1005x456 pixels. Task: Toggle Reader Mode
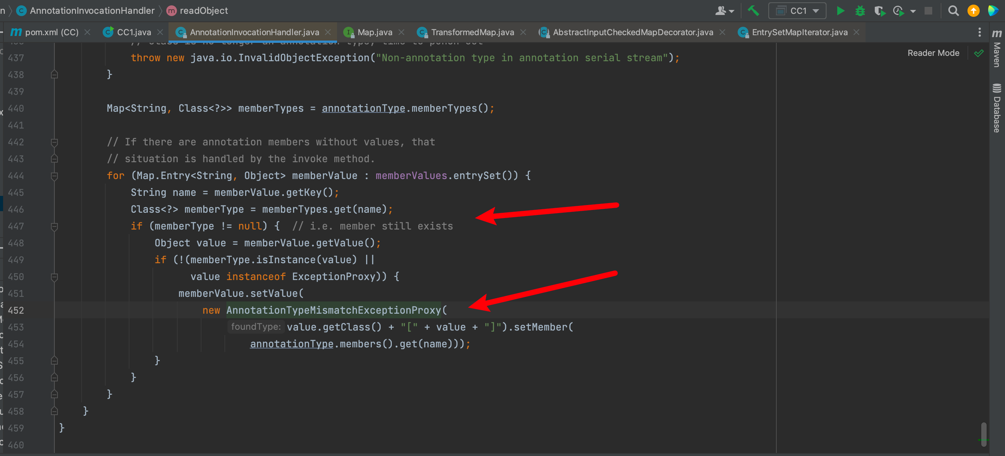(x=933, y=53)
